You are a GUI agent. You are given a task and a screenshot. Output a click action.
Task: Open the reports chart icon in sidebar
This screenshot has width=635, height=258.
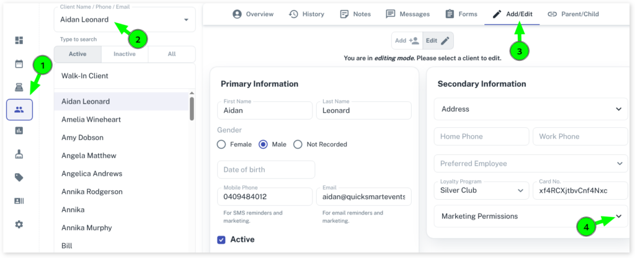pyautogui.click(x=19, y=131)
